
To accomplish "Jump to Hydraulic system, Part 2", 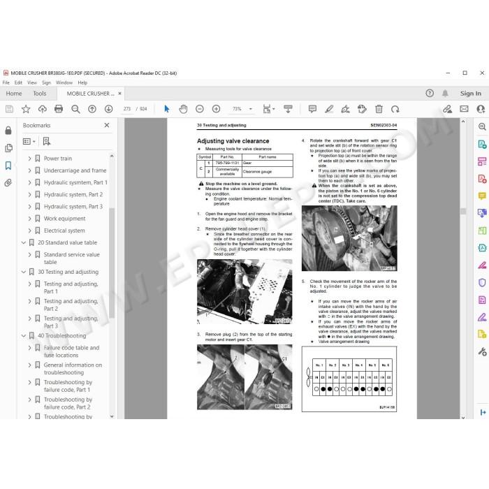I will (x=73, y=194).
